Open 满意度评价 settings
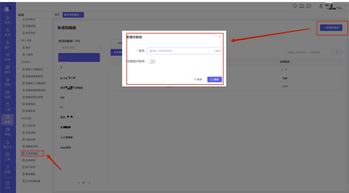 coord(30,146)
